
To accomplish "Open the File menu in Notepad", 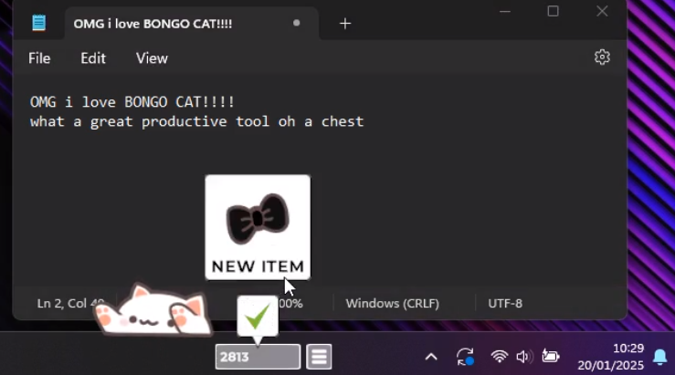I will click(39, 58).
